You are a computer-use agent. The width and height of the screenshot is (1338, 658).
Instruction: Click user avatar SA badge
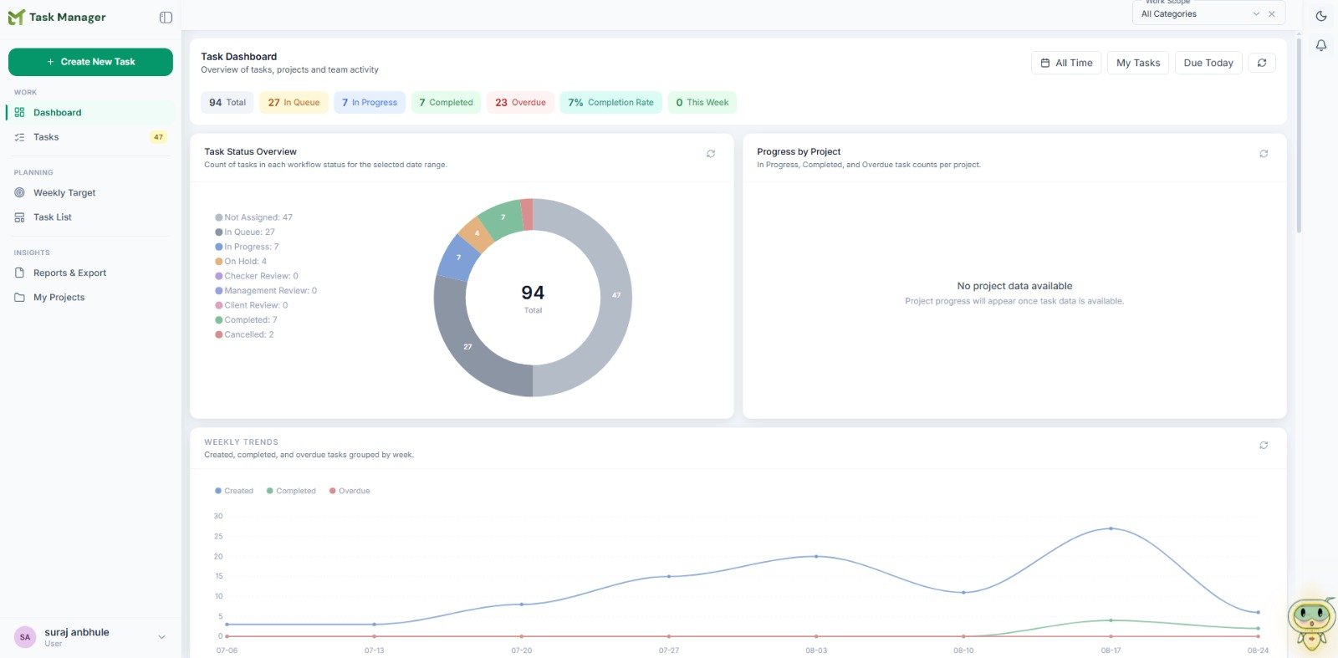[x=25, y=637]
